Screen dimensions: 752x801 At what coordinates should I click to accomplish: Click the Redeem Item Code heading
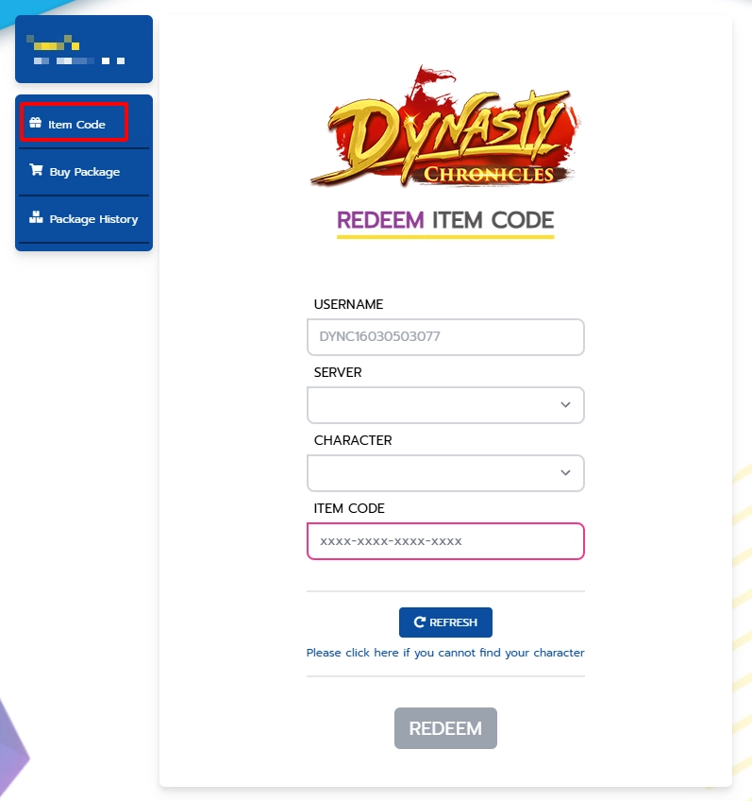click(445, 221)
